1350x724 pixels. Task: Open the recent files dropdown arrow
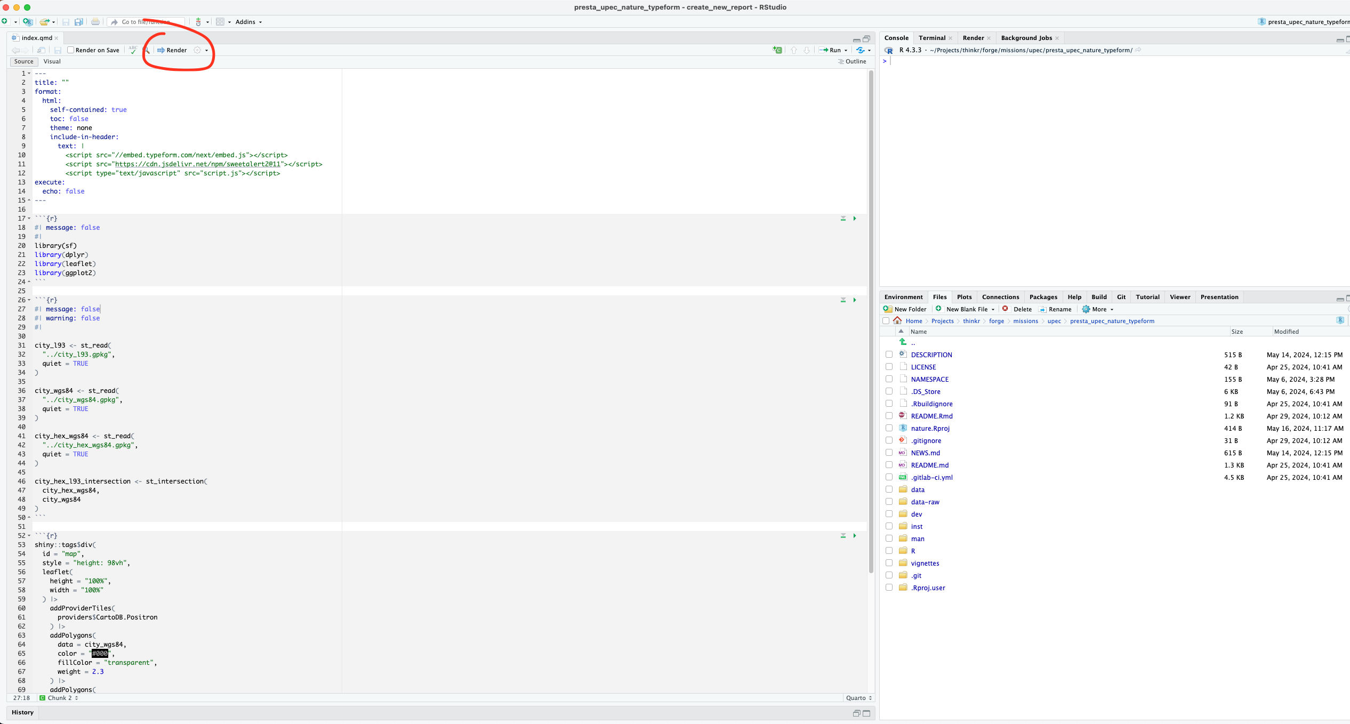pos(54,22)
